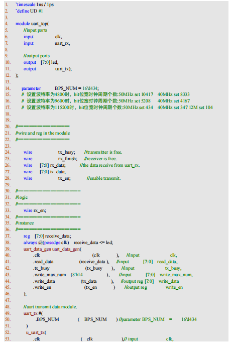This screenshot has width=234, height=347.
Task: Click uart_data_gen uart_data_gen( instantiation
Action: (52, 249)
